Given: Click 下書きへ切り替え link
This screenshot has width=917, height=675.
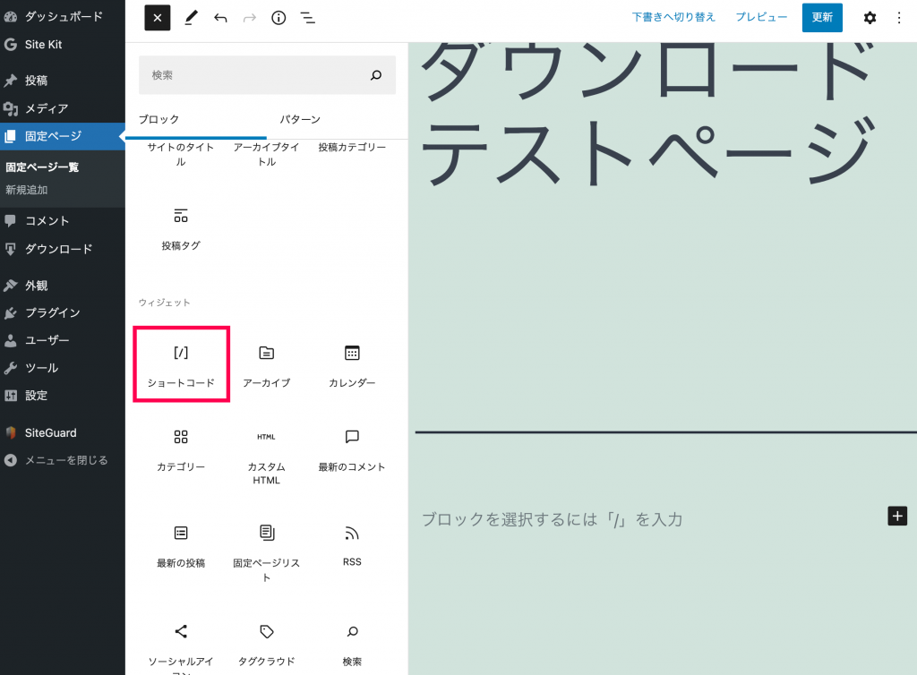Looking at the screenshot, I should (673, 17).
